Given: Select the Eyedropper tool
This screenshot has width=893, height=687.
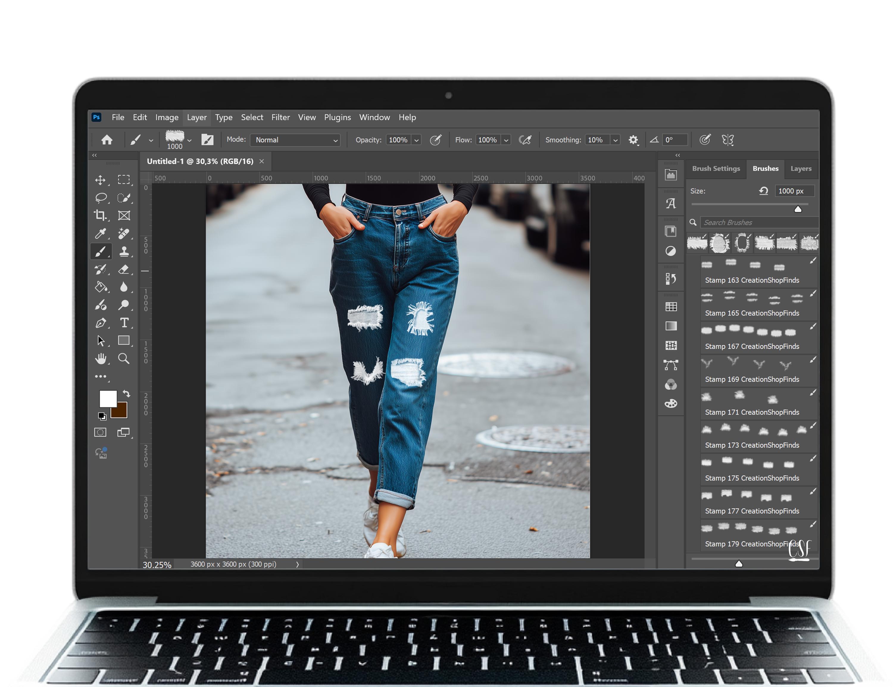Looking at the screenshot, I should pyautogui.click(x=100, y=233).
